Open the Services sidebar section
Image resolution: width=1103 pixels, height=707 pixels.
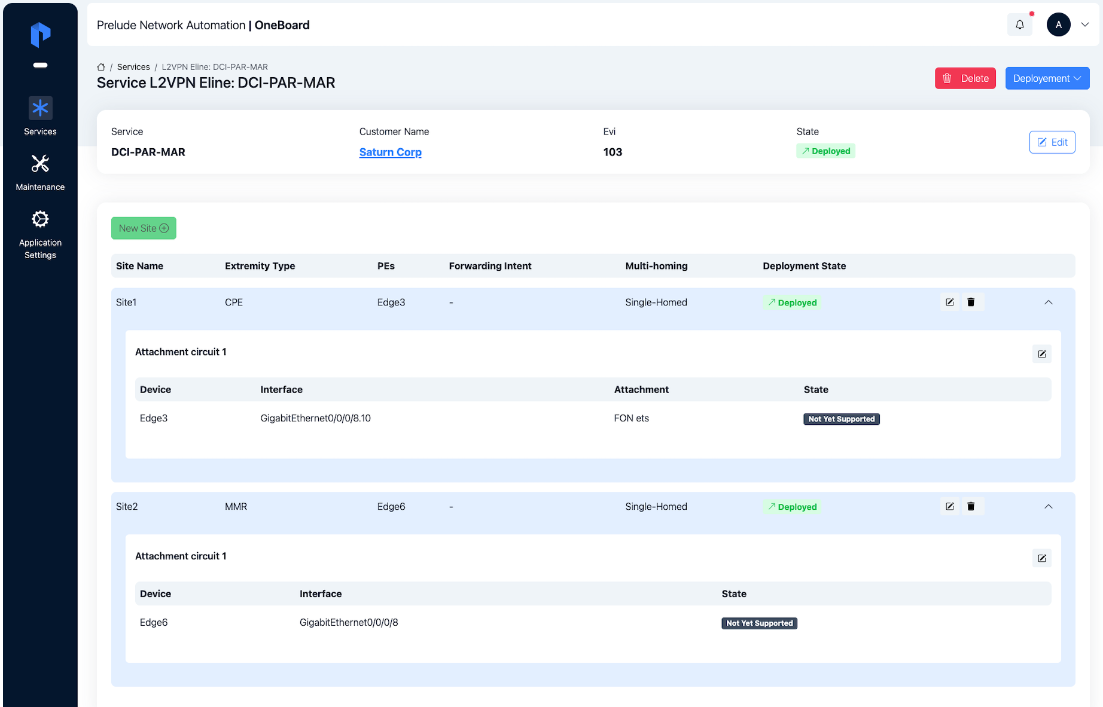(40, 117)
